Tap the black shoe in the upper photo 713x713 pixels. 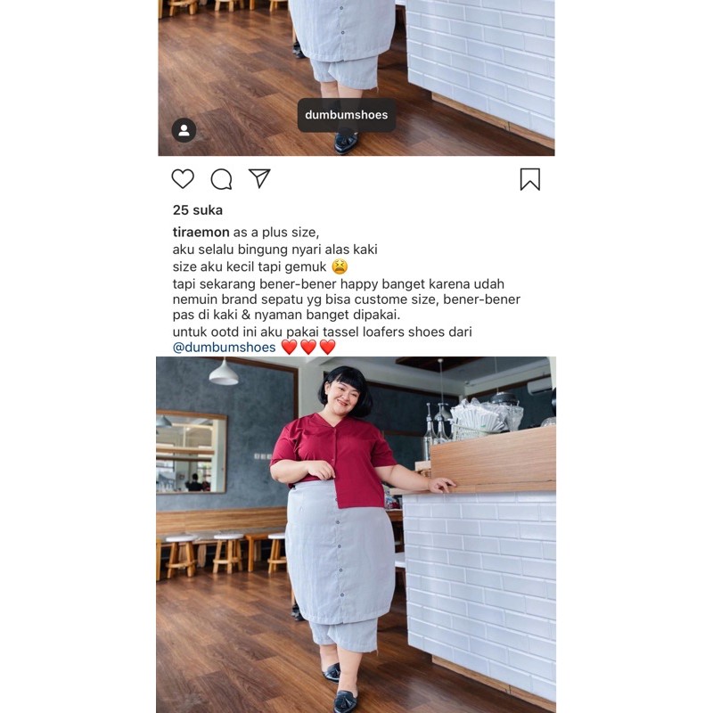click(346, 143)
